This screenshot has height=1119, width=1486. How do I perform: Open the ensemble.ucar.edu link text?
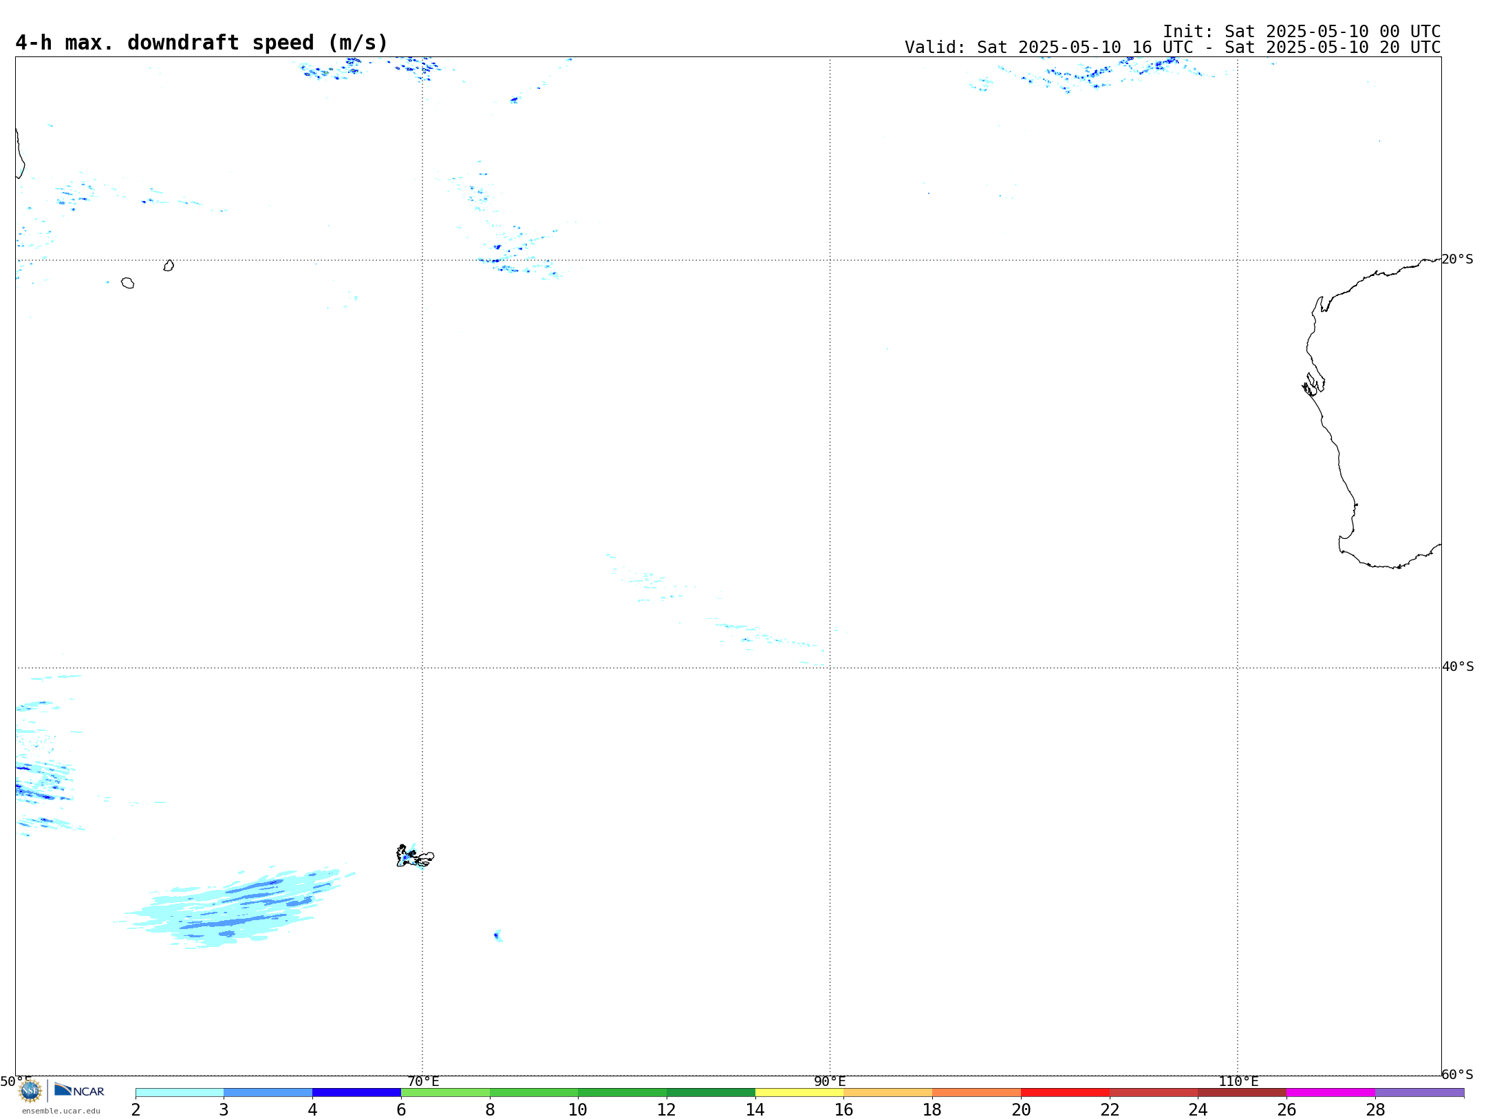[61, 1111]
